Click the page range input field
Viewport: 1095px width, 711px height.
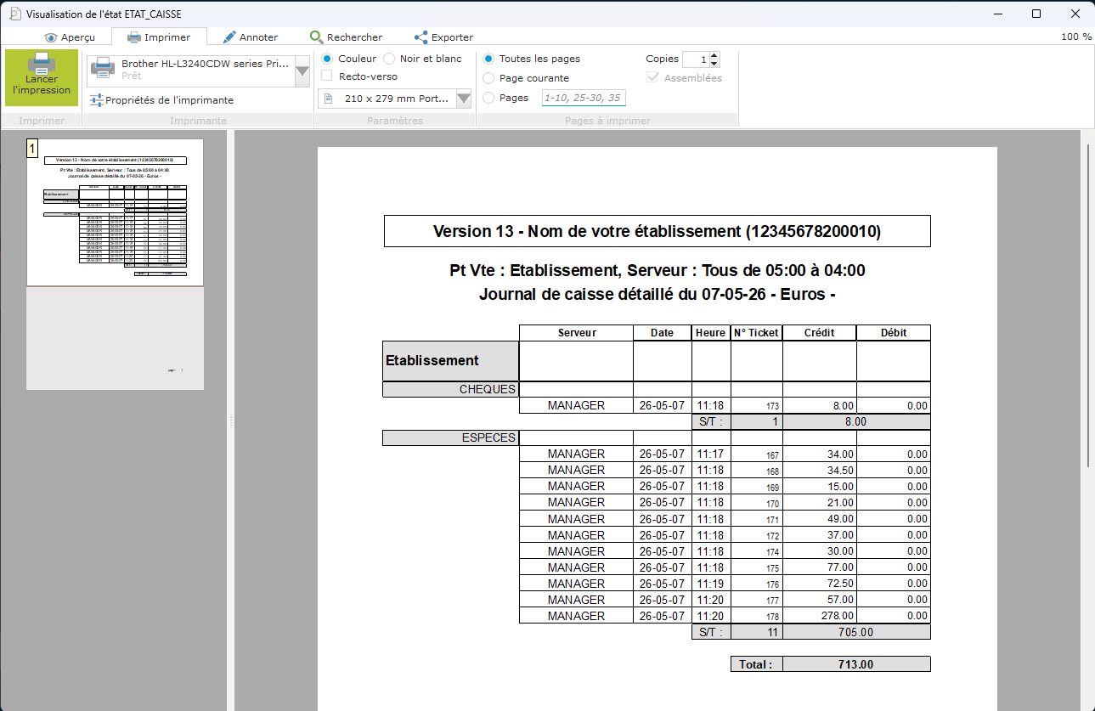[584, 98]
